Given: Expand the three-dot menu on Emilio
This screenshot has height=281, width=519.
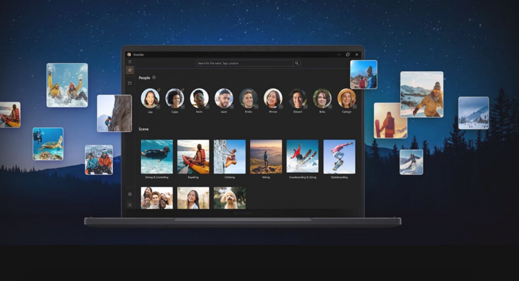Looking at the screenshot, I should [x=256, y=107].
